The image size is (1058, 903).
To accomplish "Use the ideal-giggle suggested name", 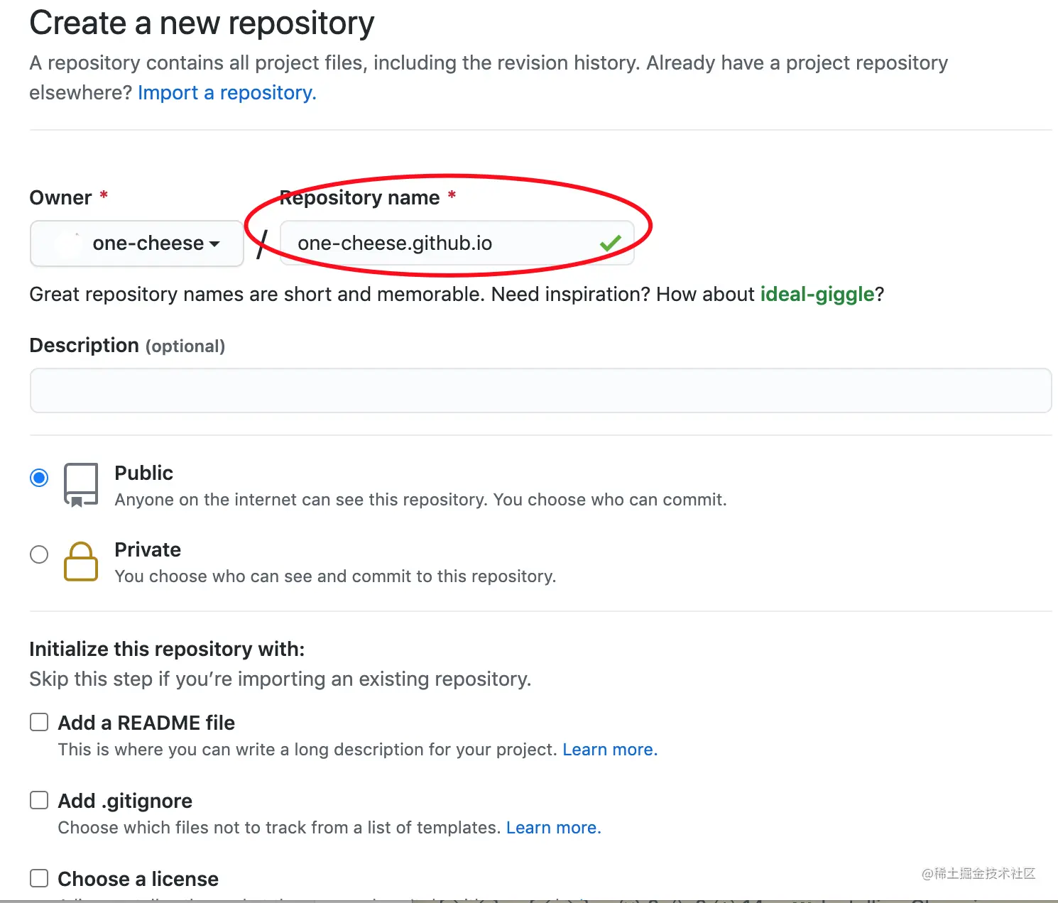I will tap(817, 295).
